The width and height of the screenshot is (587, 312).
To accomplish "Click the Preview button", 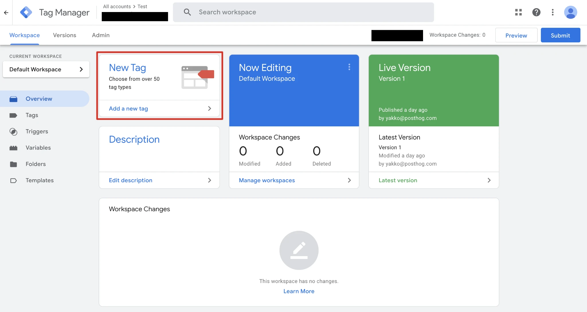I will tap(516, 35).
